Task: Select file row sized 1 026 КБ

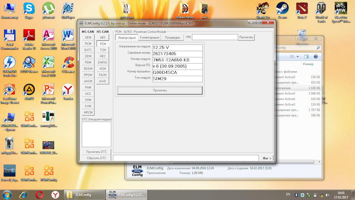Action: 298,88
